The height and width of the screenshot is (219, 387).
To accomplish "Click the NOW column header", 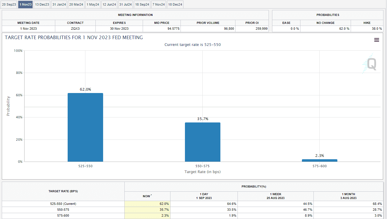I will (147, 196).
